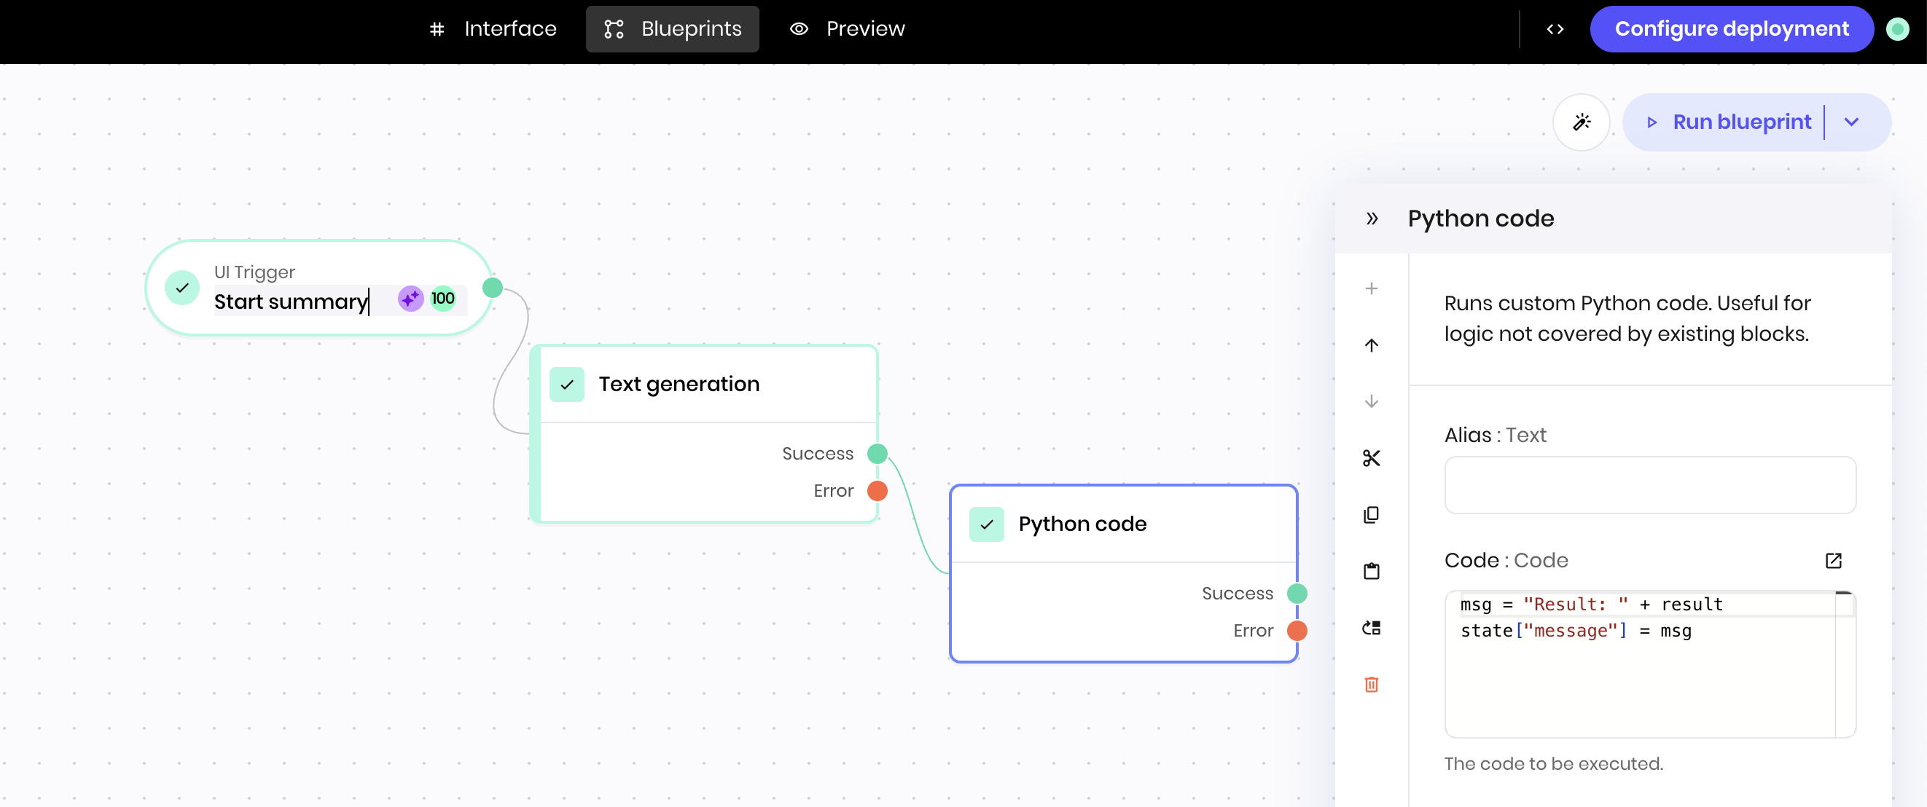This screenshot has height=807, width=1927.
Task: Delete block with red trash icon
Action: 1370,685
